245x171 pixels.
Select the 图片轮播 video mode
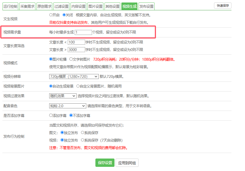coord(51,59)
